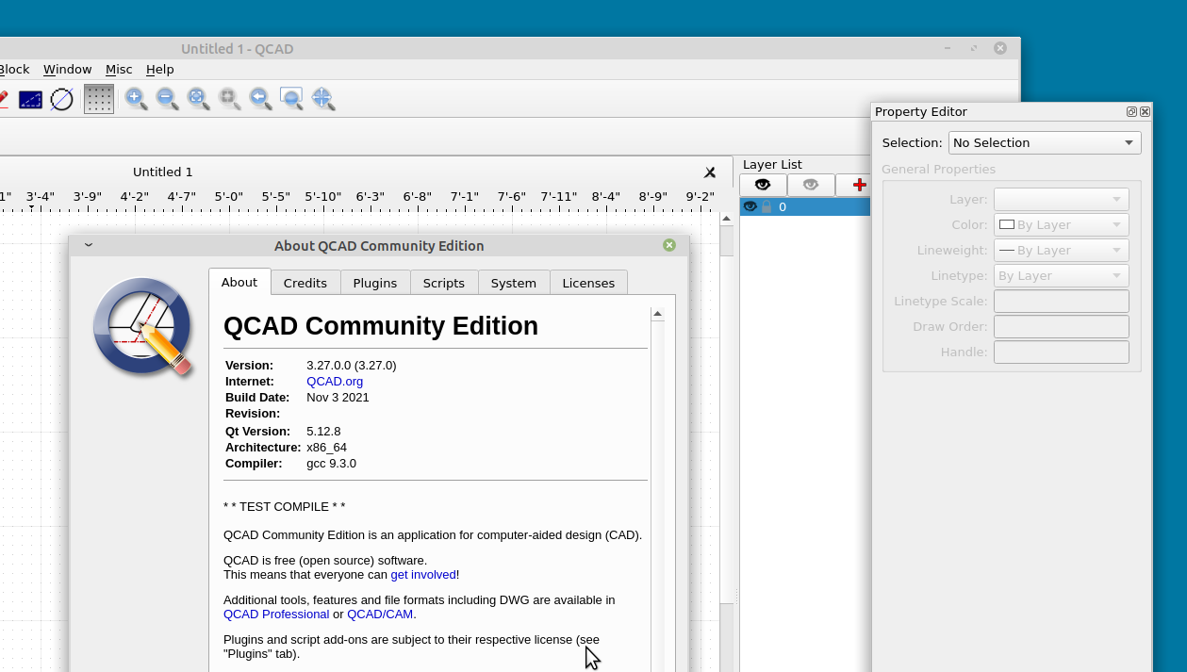
Task: Toggle lock on layer 0
Action: click(767, 206)
